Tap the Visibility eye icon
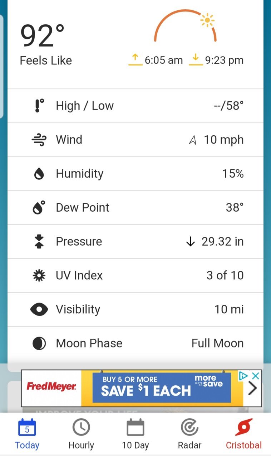 click(39, 309)
